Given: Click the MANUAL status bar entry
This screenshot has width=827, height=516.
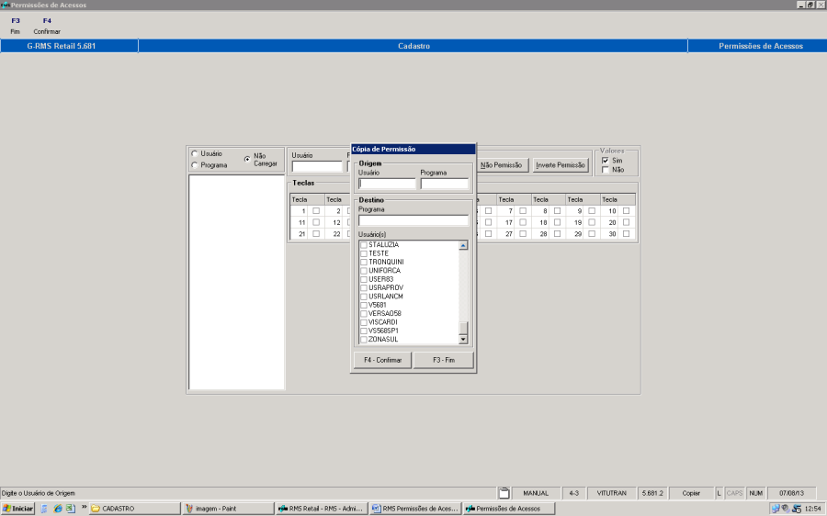Looking at the screenshot, I should [x=536, y=493].
